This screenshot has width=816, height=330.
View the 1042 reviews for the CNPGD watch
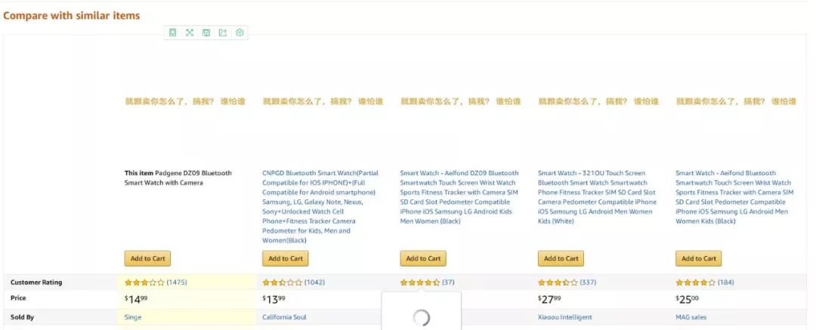(314, 282)
